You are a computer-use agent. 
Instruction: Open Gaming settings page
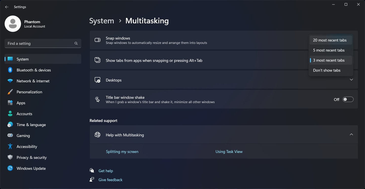click(23, 136)
